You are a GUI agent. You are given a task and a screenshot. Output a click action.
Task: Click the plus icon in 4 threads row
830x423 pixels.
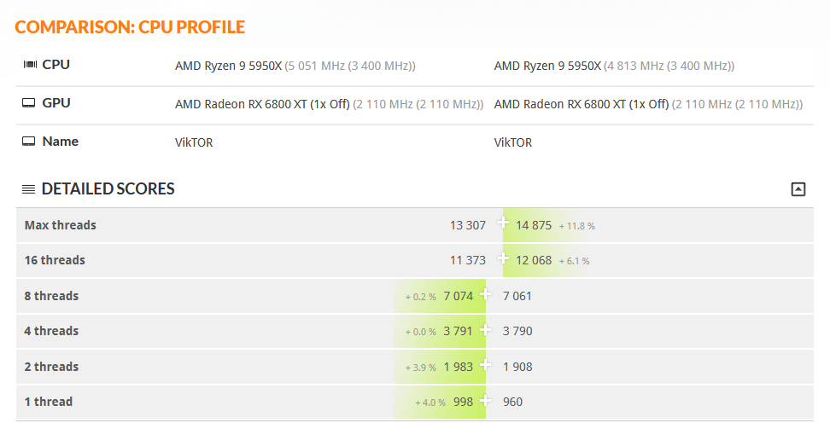(x=486, y=330)
